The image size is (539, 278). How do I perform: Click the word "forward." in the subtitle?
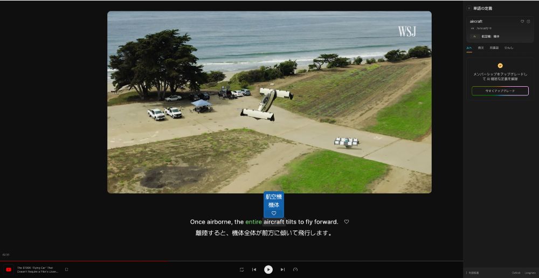[x=326, y=222]
